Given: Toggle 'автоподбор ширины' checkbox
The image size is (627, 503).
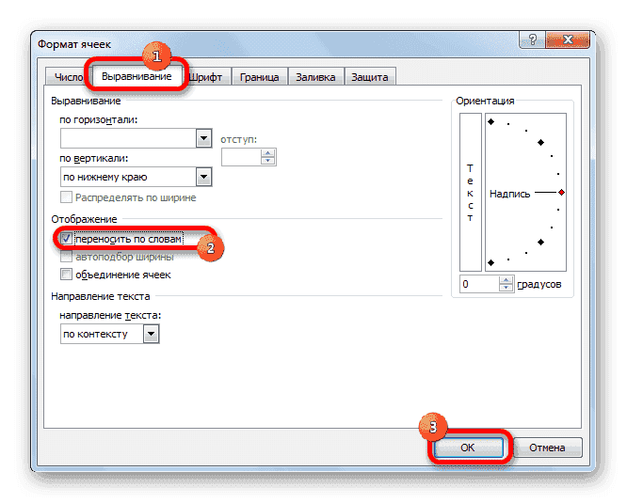Looking at the screenshot, I should click(66, 257).
